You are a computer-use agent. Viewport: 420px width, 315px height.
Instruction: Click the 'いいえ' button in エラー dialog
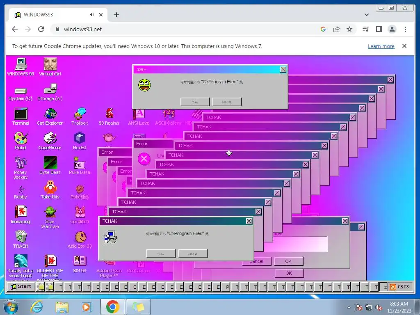click(x=227, y=102)
